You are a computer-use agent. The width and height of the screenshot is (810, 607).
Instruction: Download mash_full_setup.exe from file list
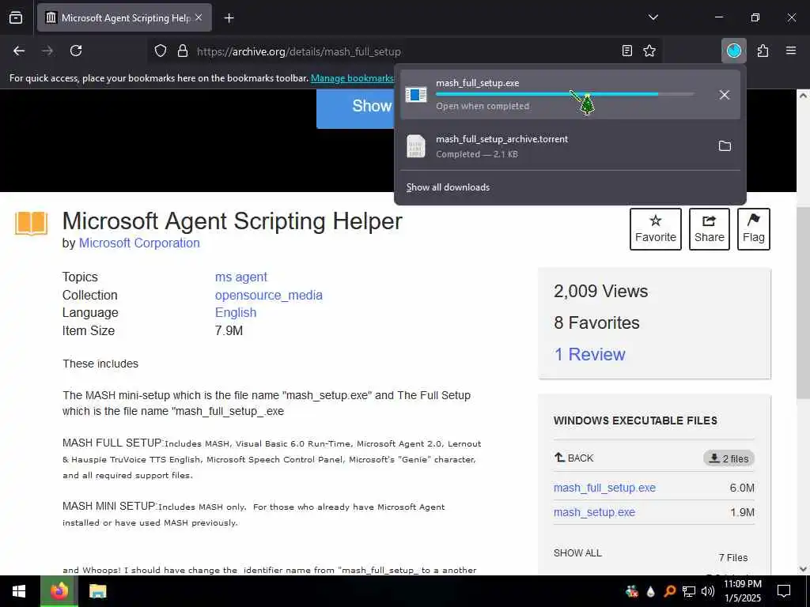coord(604,488)
